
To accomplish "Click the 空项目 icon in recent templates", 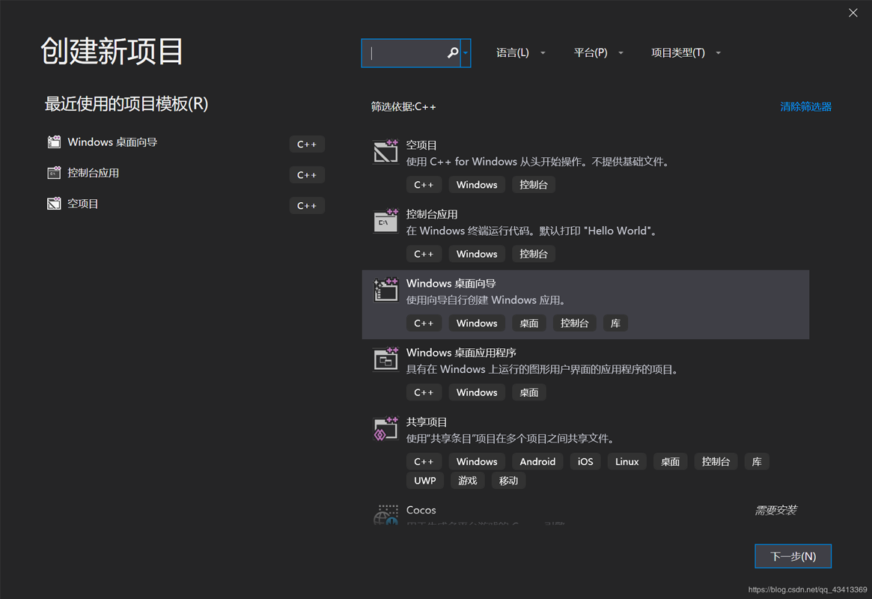I will point(54,204).
